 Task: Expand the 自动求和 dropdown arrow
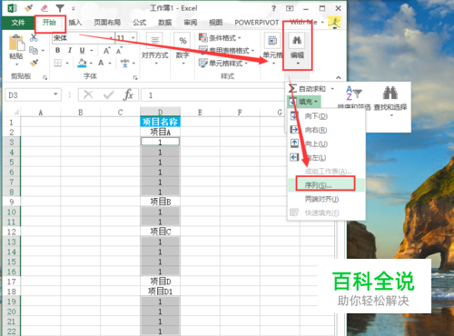click(x=332, y=89)
